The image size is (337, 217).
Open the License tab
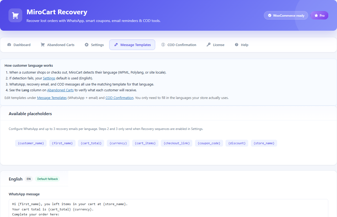tap(215, 45)
